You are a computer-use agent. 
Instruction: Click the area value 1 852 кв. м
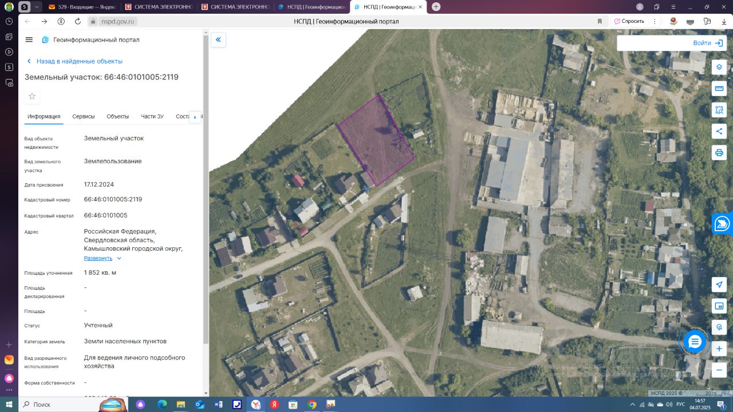(100, 272)
